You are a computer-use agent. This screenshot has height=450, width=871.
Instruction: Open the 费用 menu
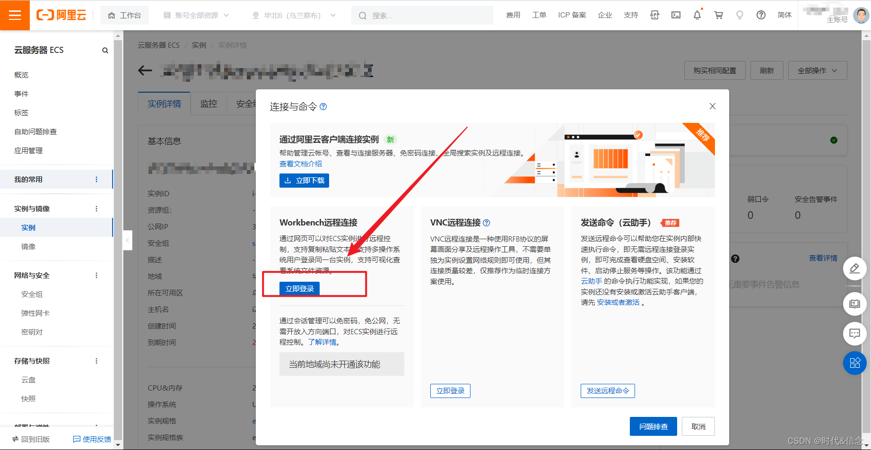tap(513, 15)
